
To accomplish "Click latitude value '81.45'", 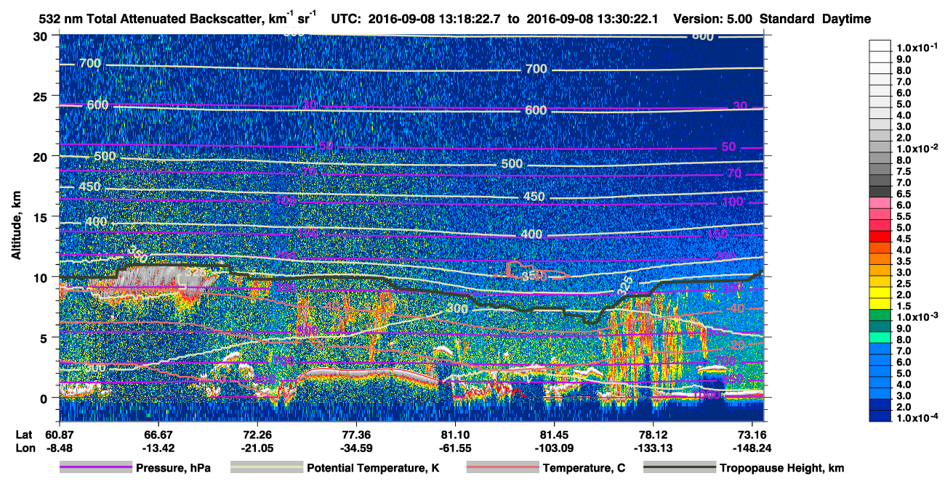I will (x=555, y=435).
